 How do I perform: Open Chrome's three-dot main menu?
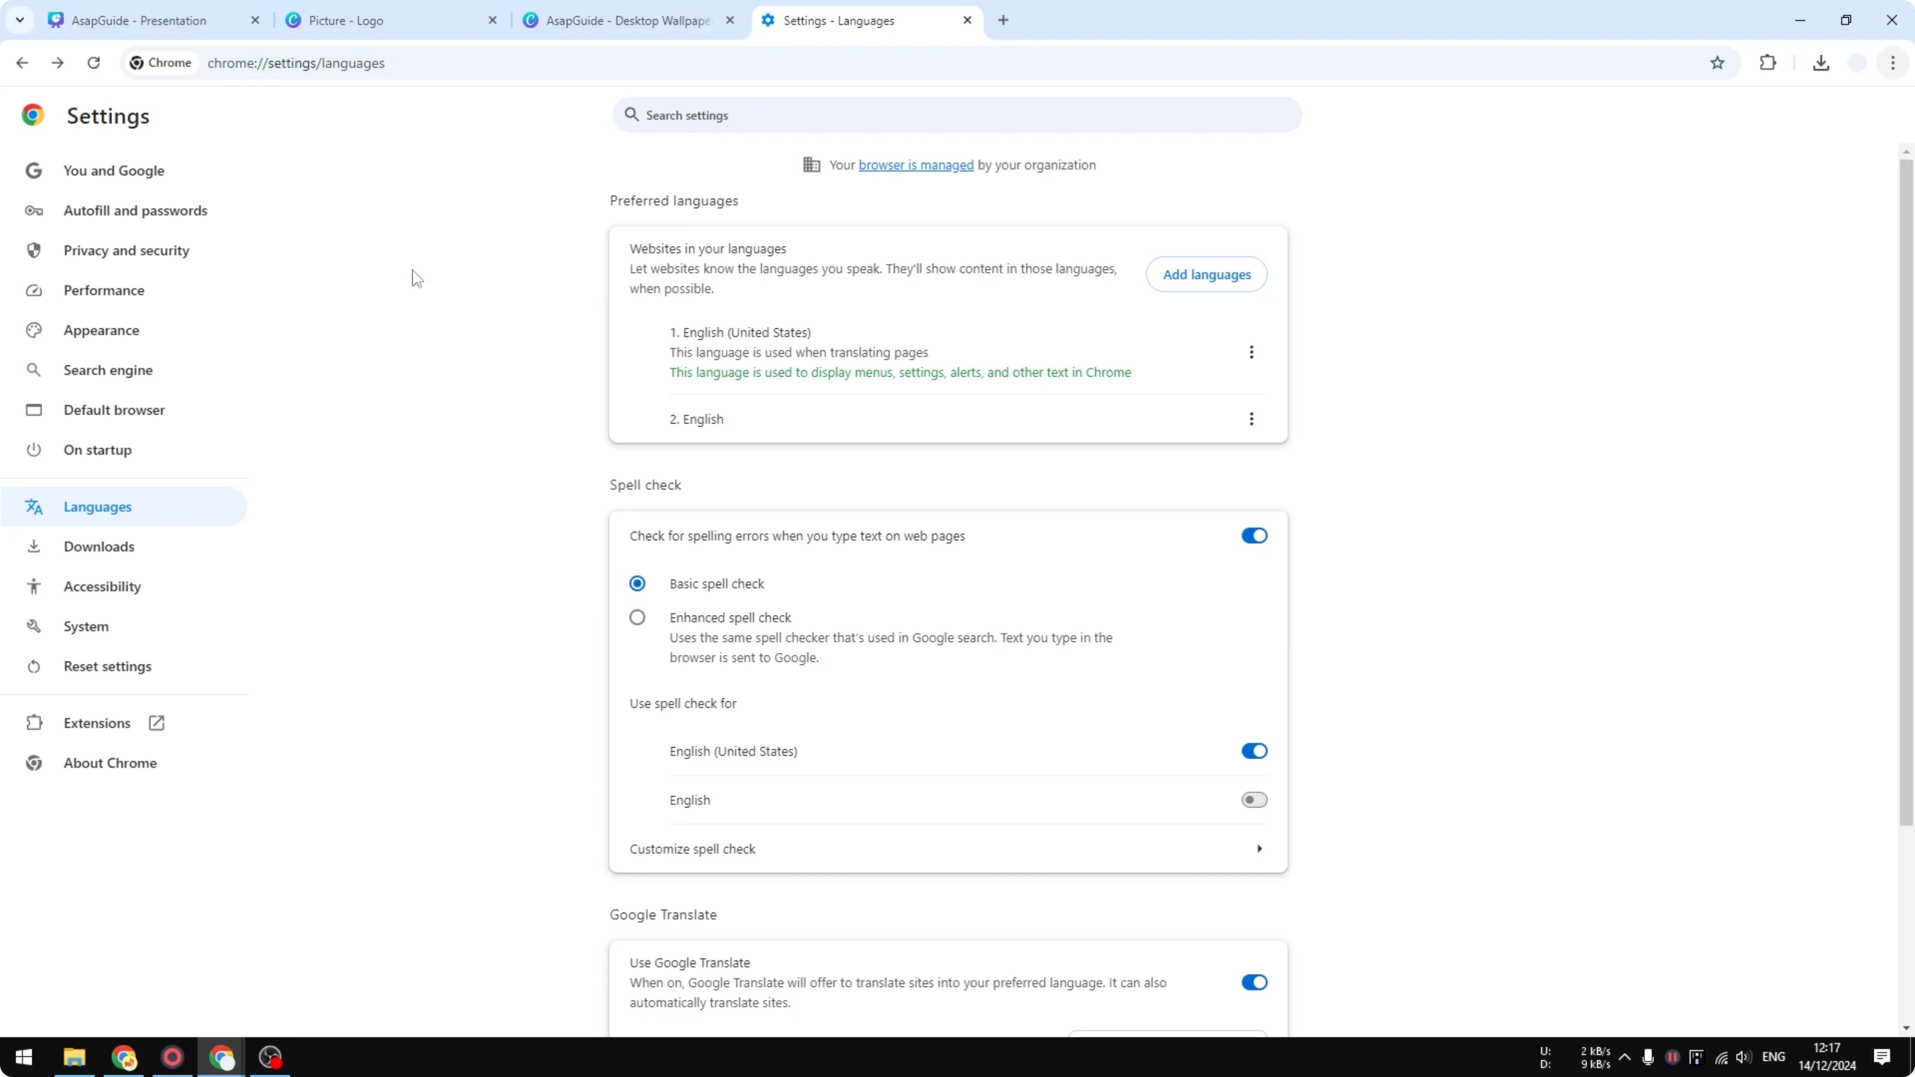1893,63
